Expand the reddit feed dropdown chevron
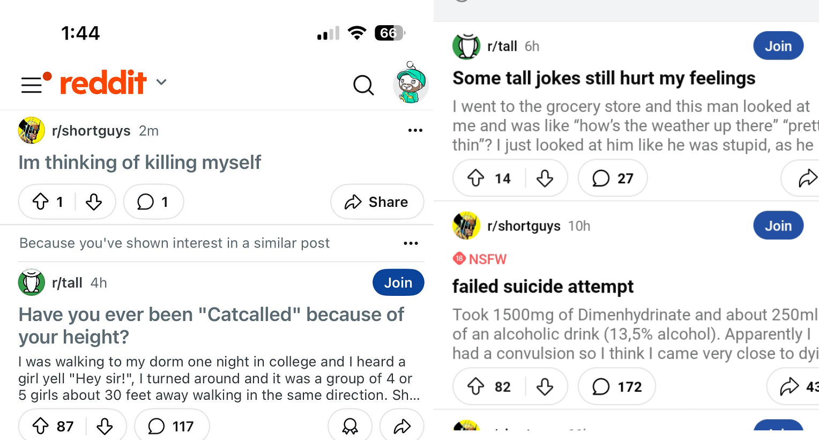This screenshot has height=440, width=819. [x=161, y=83]
